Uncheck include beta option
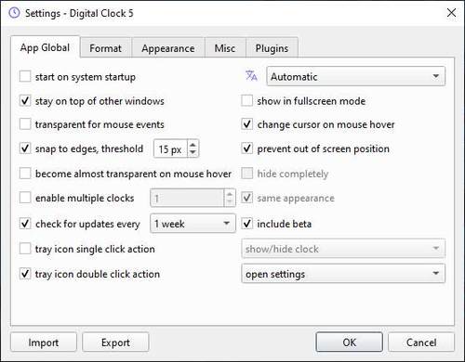The height and width of the screenshot is (362, 465). point(246,224)
